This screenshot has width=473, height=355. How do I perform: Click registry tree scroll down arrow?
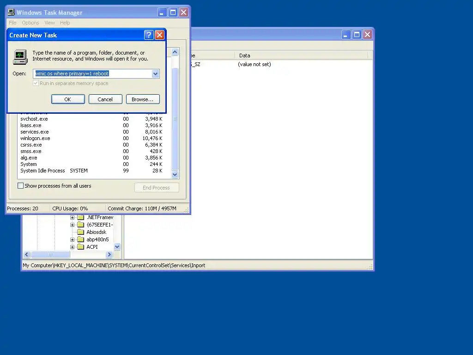pos(117,247)
